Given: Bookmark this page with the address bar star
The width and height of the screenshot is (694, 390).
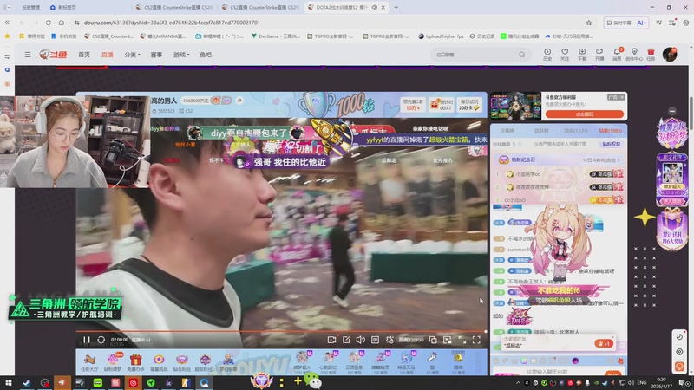Looking at the screenshot, I should click(x=589, y=23).
